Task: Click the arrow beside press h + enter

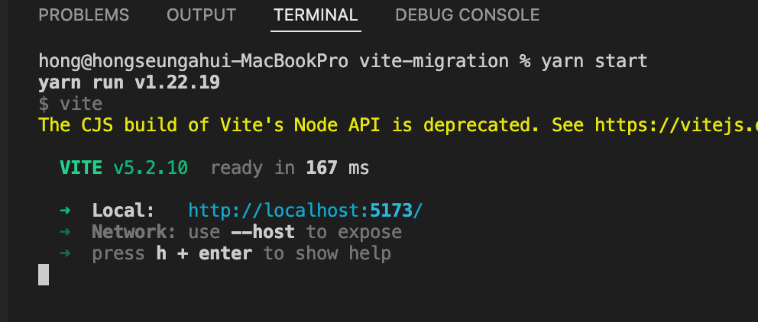Action: coord(65,253)
